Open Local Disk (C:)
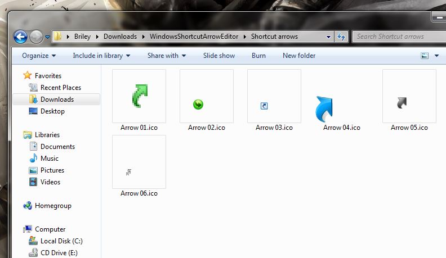Screen dimensions: 446x258 (61, 241)
